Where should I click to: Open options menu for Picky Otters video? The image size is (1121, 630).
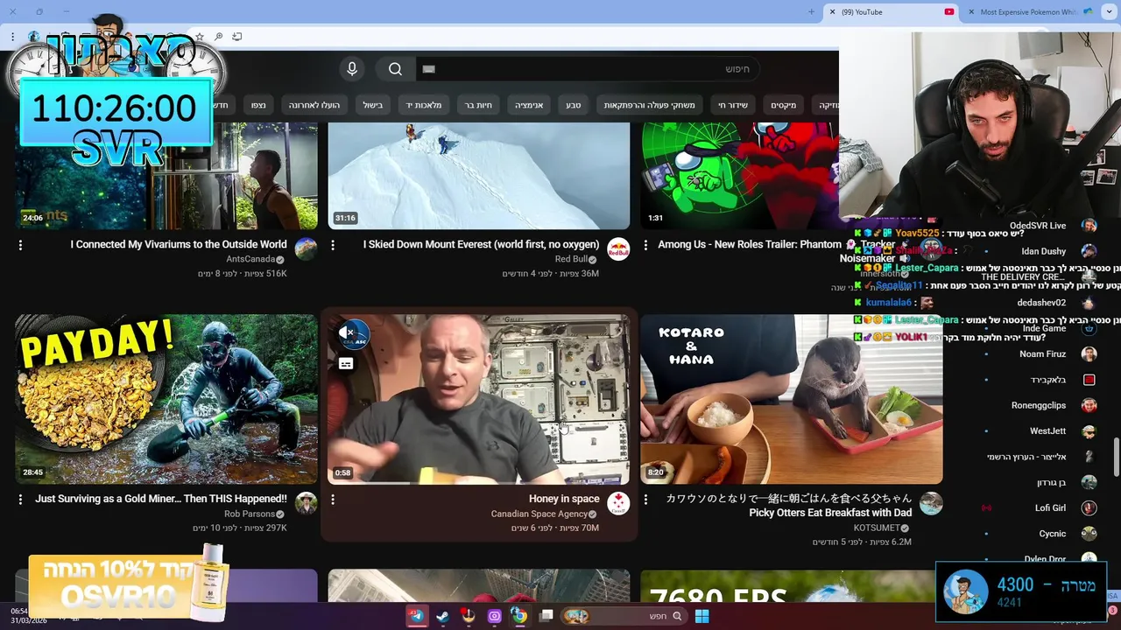[645, 500]
